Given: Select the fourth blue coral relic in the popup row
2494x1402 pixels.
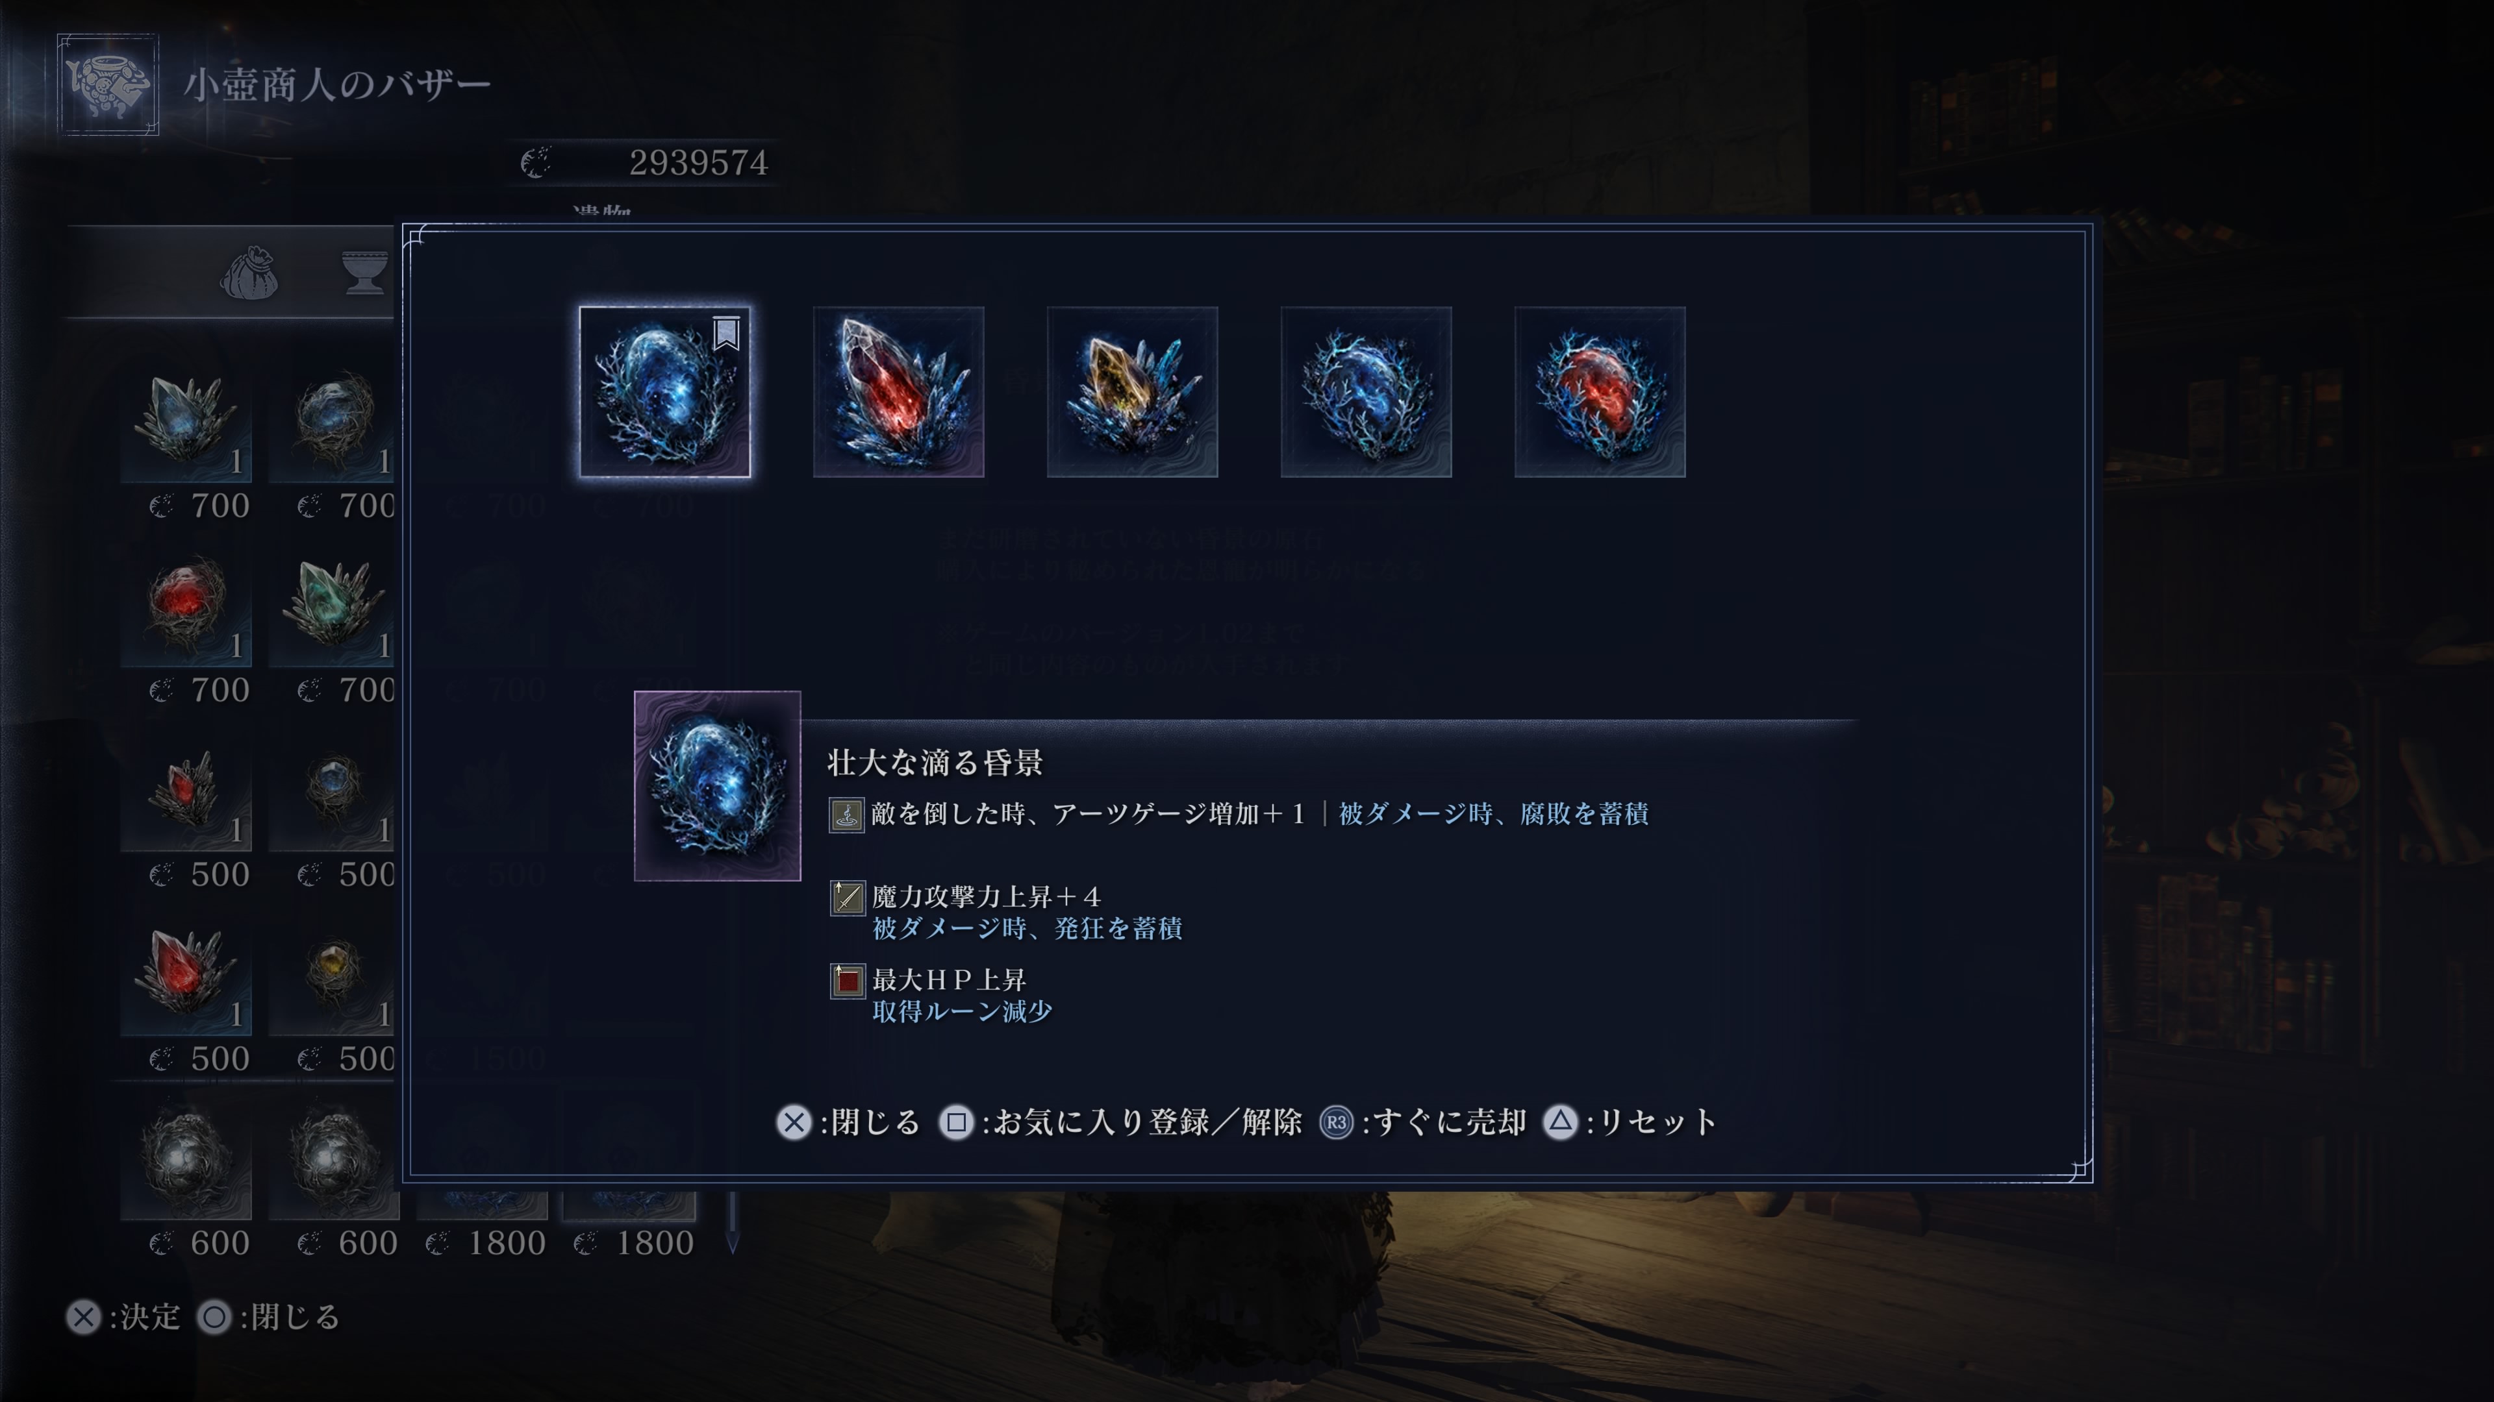Looking at the screenshot, I should [x=1366, y=392].
